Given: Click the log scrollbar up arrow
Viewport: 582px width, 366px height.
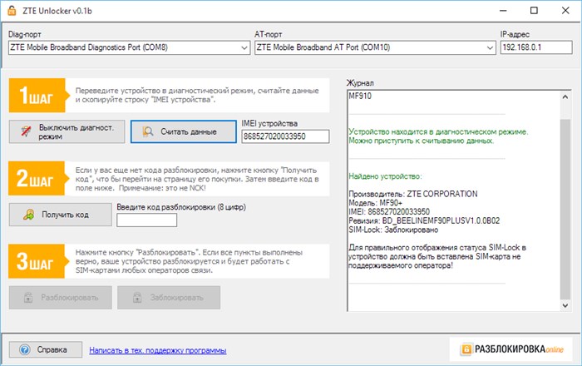Looking at the screenshot, I should click(x=565, y=96).
